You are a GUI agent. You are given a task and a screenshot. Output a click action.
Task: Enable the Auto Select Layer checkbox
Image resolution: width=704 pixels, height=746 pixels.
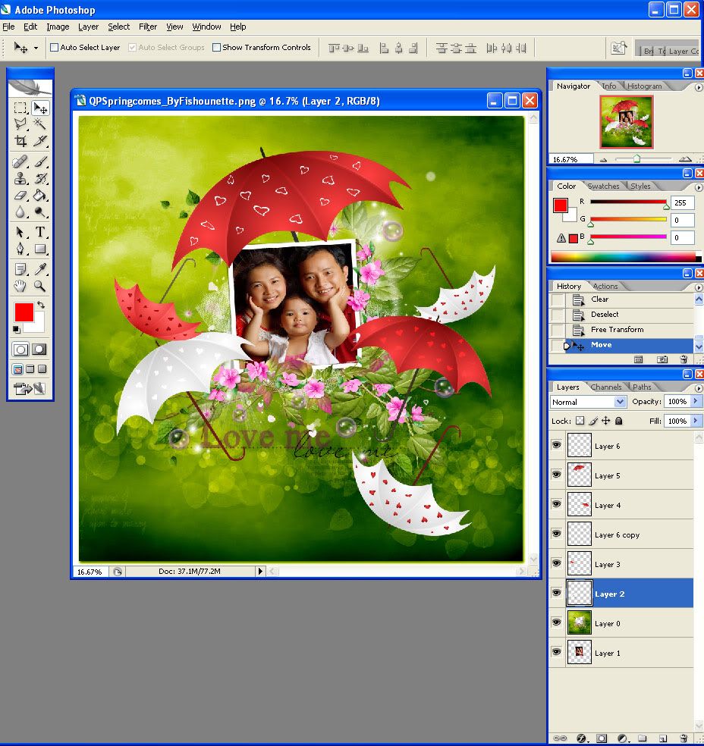tap(55, 48)
